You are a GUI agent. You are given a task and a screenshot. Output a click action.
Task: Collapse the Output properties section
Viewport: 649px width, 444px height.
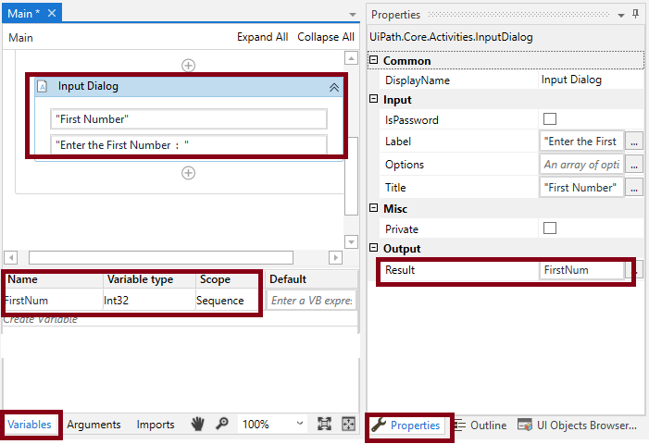374,248
